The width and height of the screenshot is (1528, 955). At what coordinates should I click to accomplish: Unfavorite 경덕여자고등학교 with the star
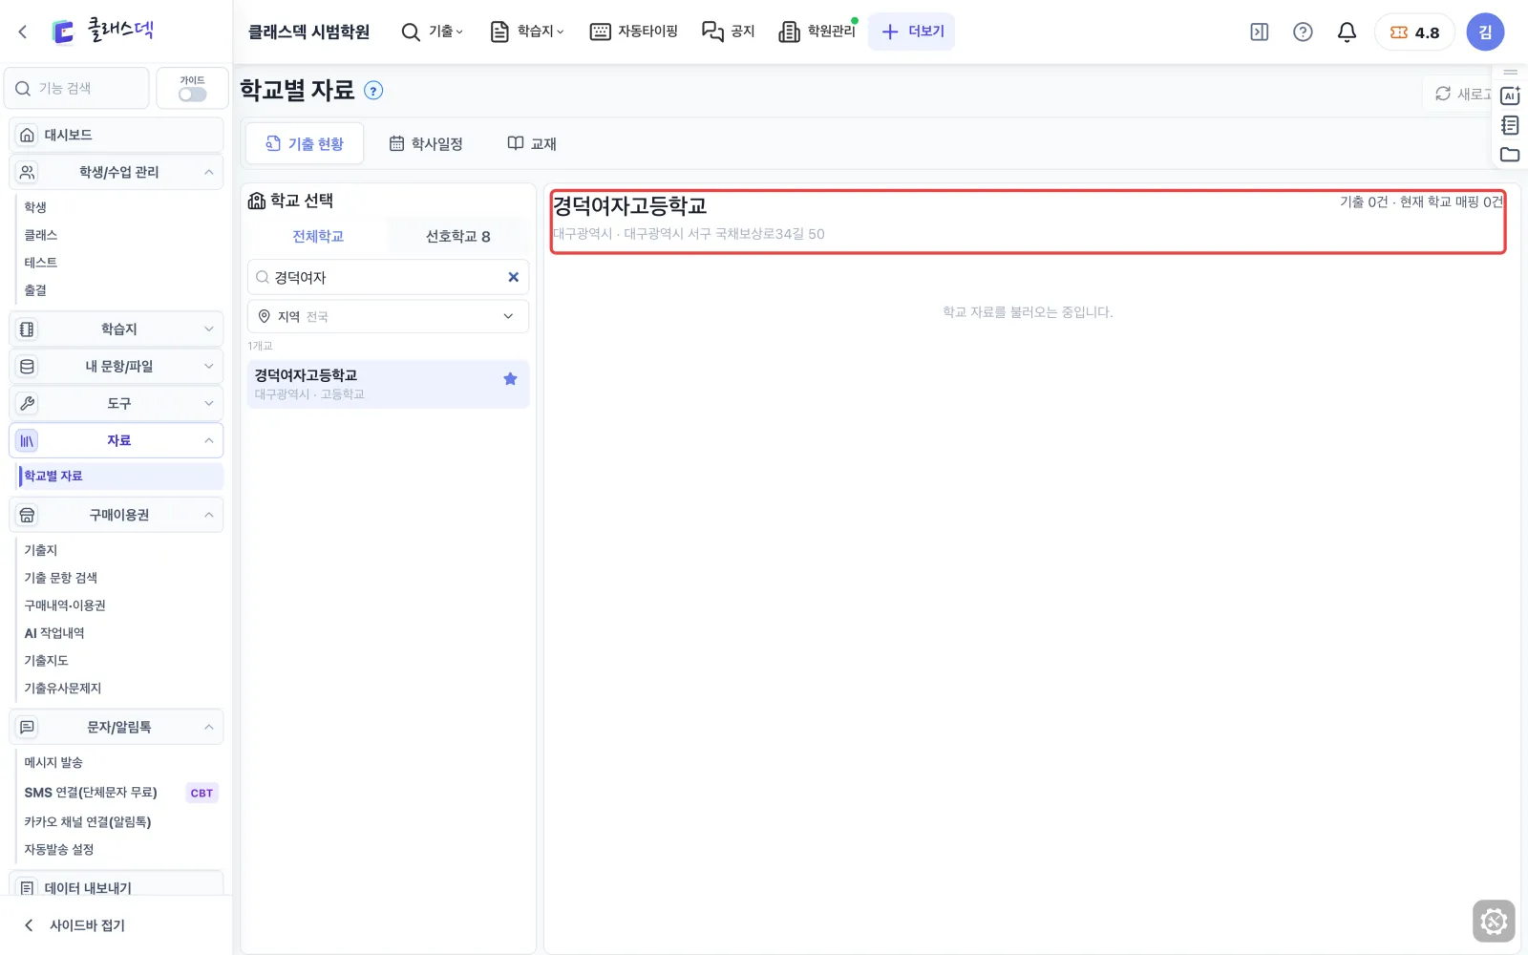510,379
